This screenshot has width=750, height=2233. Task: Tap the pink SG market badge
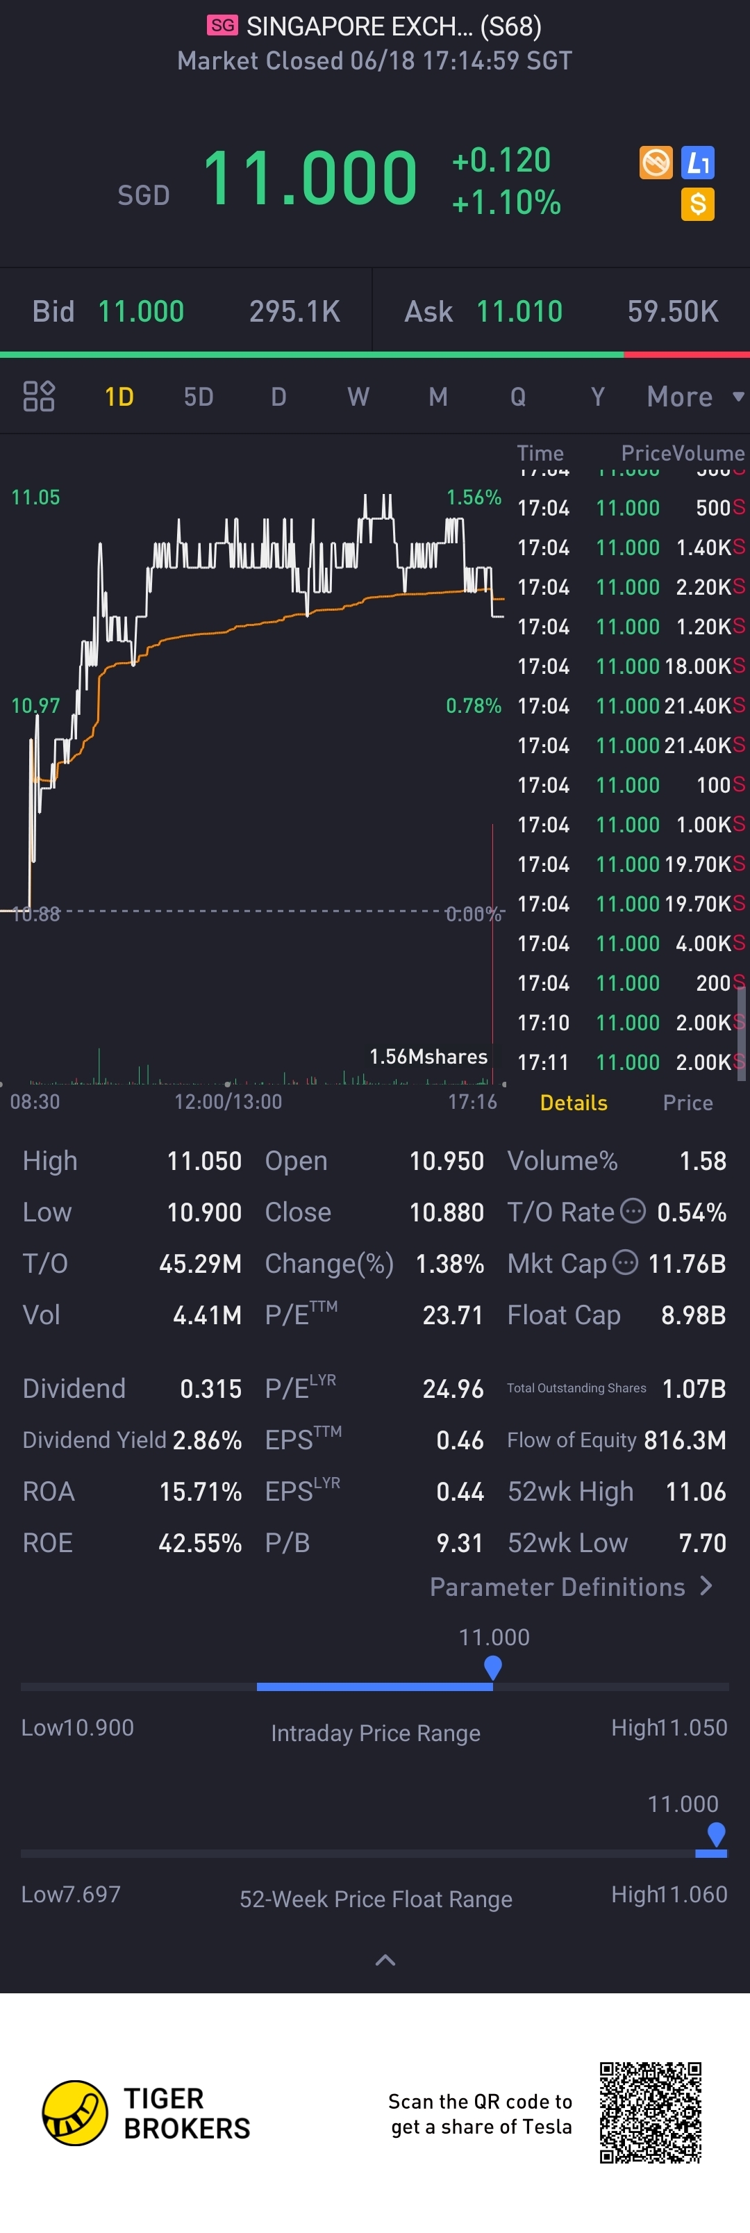[x=223, y=25]
